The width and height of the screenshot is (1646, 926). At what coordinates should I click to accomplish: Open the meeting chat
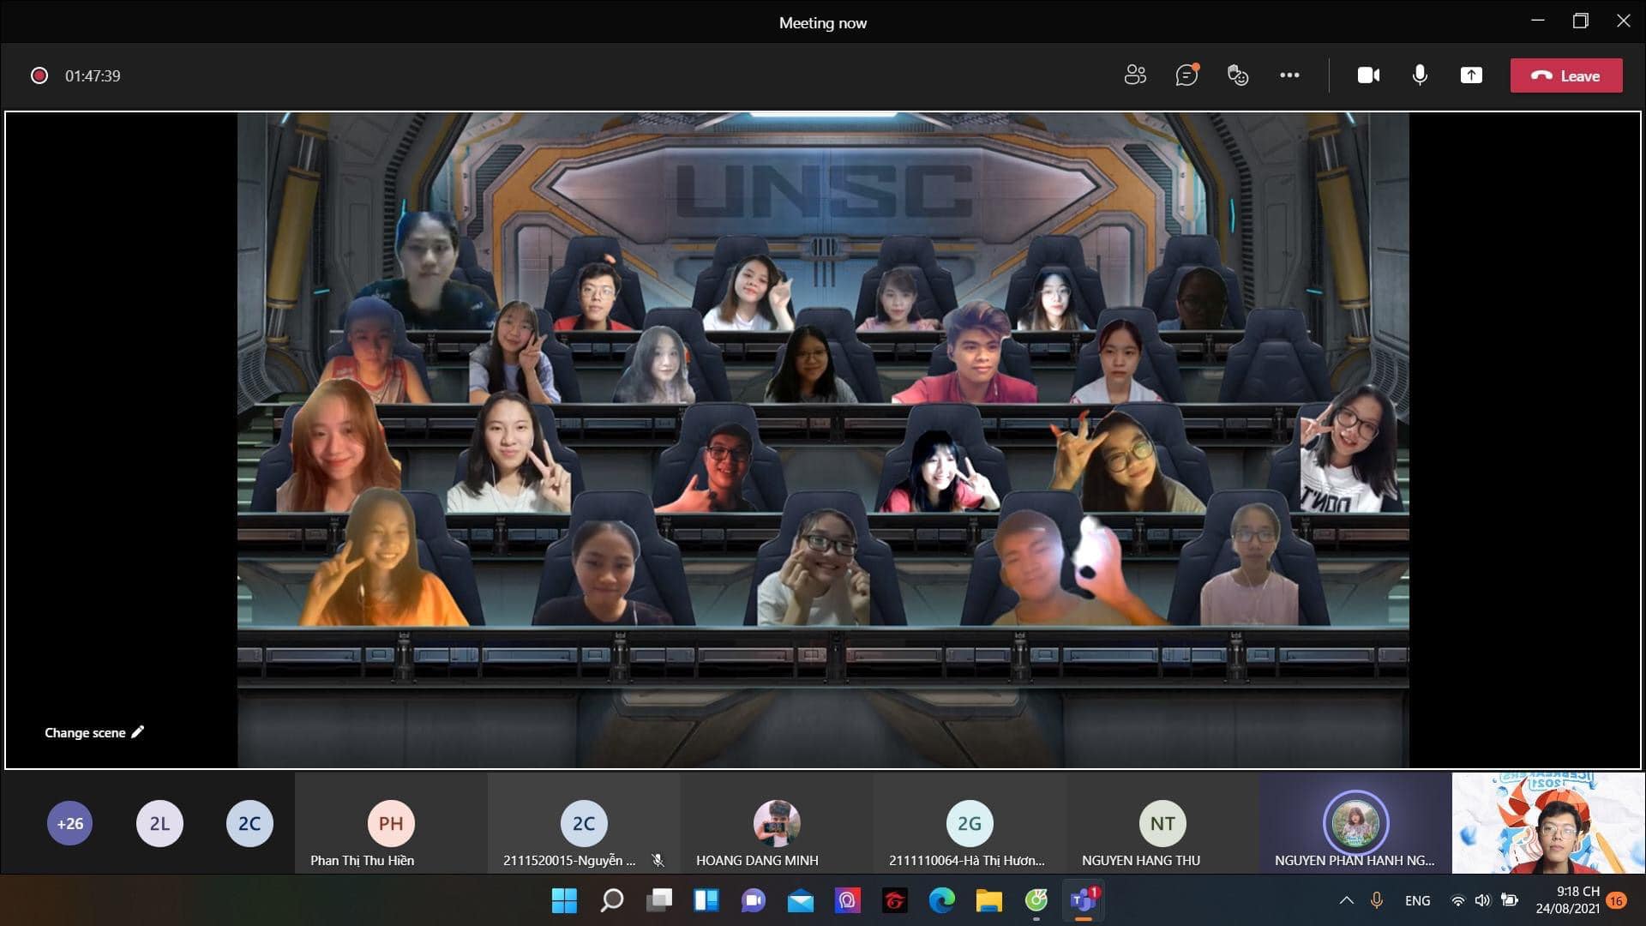1186,75
